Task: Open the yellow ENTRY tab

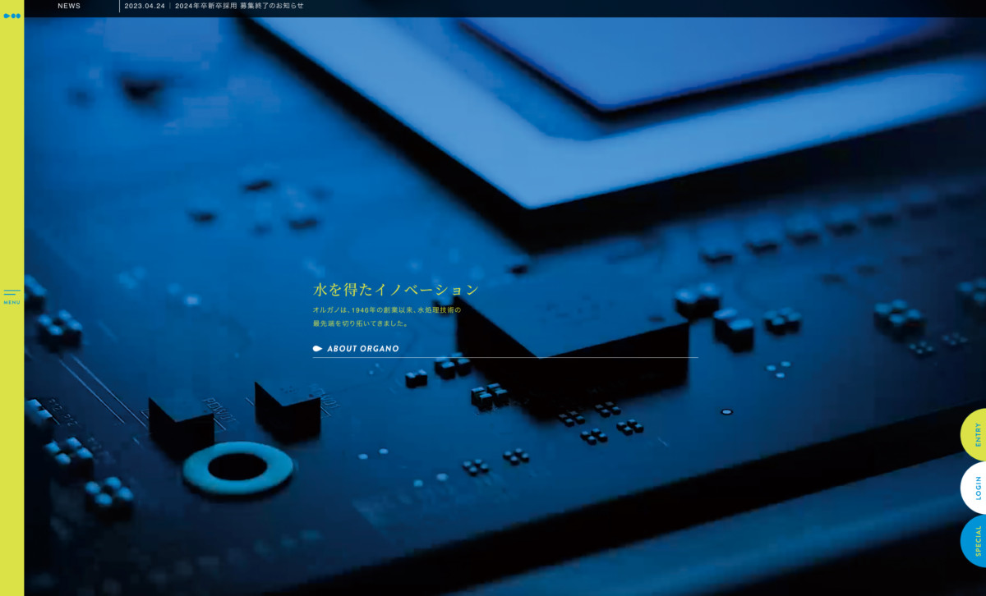Action: pos(974,435)
